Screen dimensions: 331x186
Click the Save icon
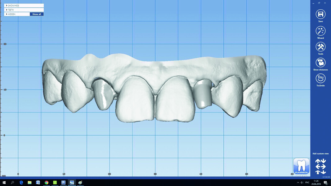click(320, 14)
